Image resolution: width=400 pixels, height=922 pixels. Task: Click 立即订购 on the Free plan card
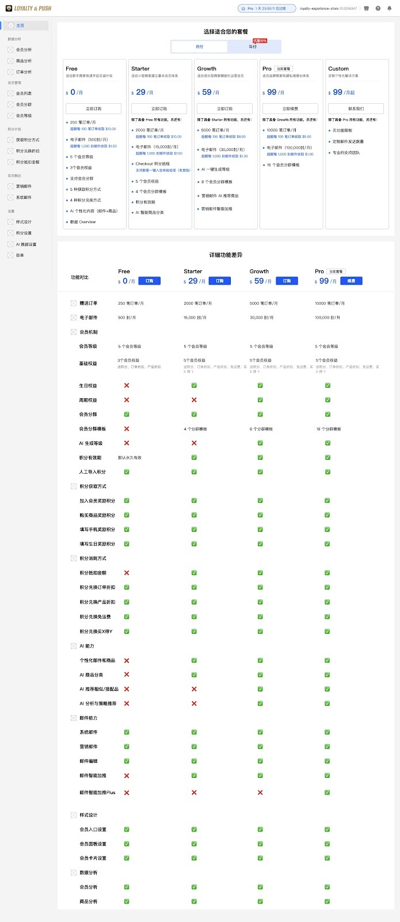click(93, 108)
